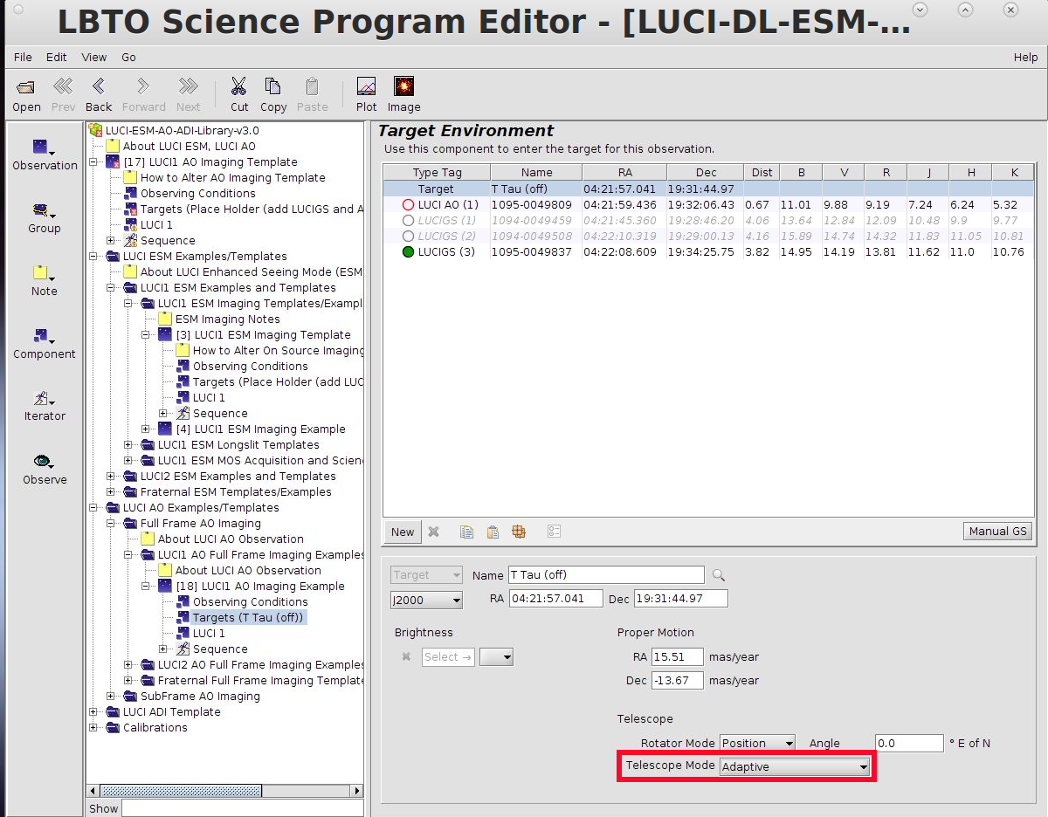Image resolution: width=1048 pixels, height=817 pixels.
Task: Click the RA coordinate input field
Action: 556,599
